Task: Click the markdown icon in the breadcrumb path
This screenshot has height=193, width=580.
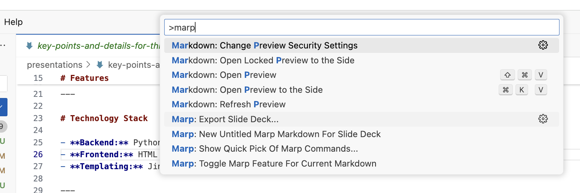Action: click(100, 65)
